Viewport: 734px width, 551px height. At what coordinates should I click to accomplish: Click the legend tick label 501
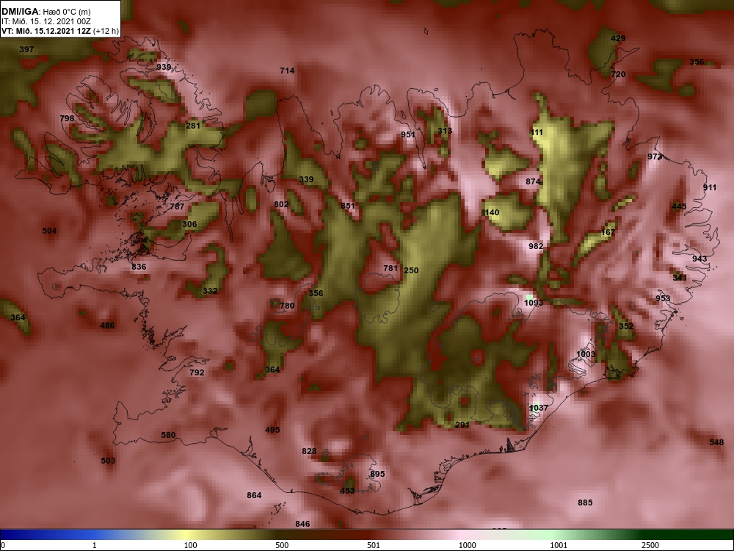tap(373, 545)
